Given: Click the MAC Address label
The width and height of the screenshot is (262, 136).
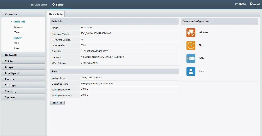Looking at the screenshot, I should [59, 63].
